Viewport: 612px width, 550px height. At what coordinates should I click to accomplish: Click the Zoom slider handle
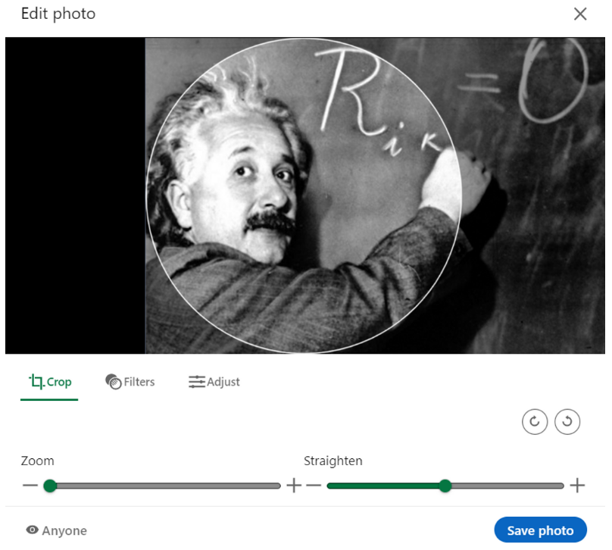click(x=50, y=486)
